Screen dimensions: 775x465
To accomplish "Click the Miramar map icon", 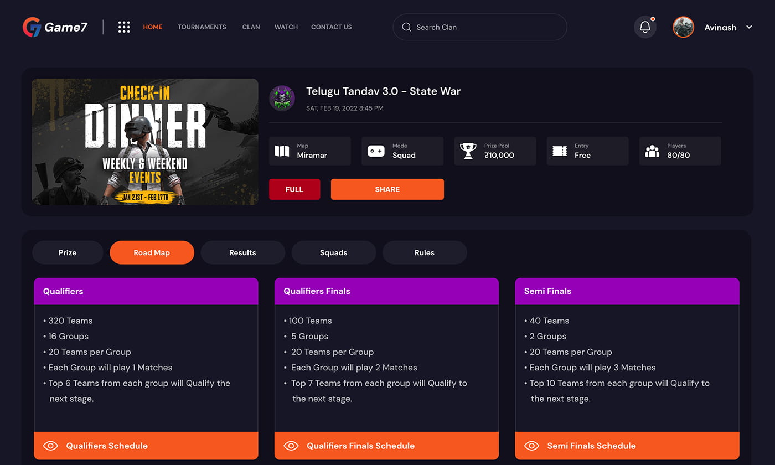I will point(282,151).
